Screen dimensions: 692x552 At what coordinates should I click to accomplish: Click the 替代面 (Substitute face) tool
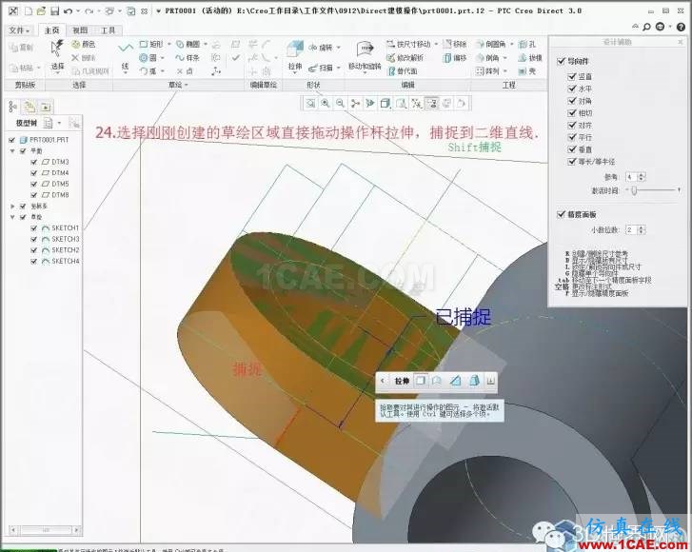[402, 71]
